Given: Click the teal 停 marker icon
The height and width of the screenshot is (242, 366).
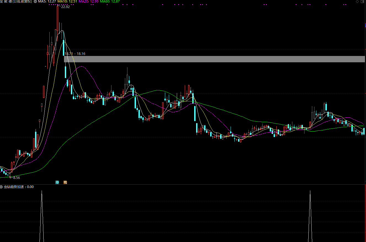Looking at the screenshot, I should (x=57, y=182).
